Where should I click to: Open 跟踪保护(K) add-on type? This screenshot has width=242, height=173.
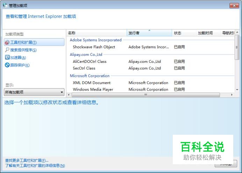(x=20, y=65)
